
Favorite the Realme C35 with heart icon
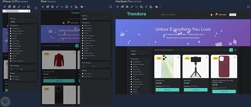click(178, 58)
